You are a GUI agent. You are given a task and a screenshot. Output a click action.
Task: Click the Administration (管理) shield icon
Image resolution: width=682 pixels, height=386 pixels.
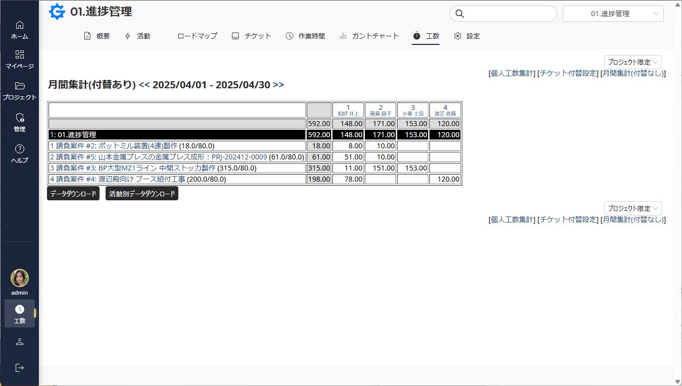pos(19,118)
